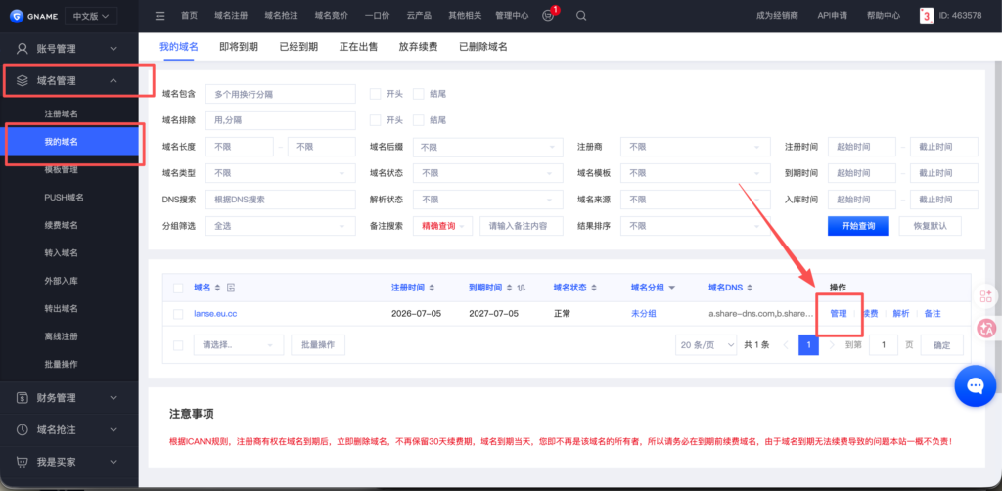Screen dimensions: 1002x491
Task: Click the 我是买家 cart icon
Action: (x=23, y=462)
